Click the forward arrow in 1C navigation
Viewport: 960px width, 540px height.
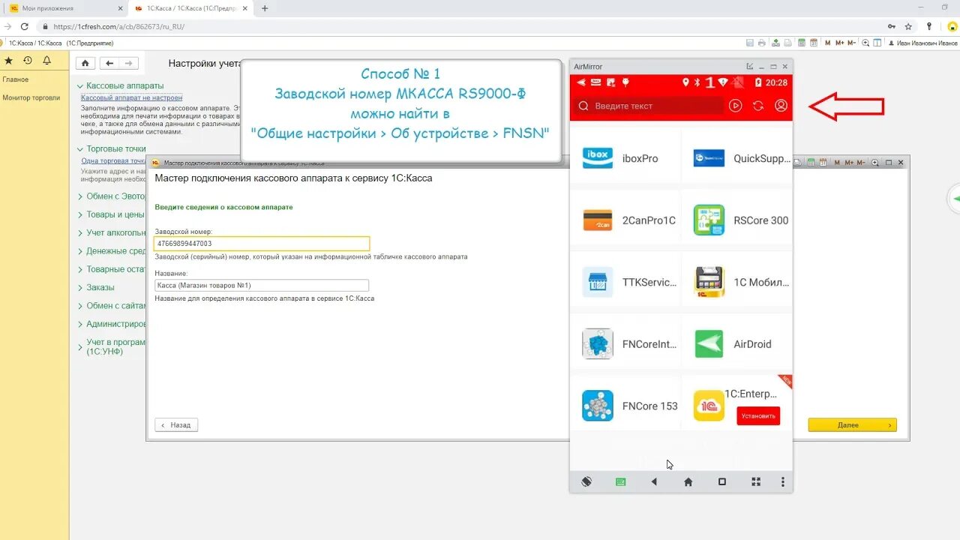click(x=129, y=64)
